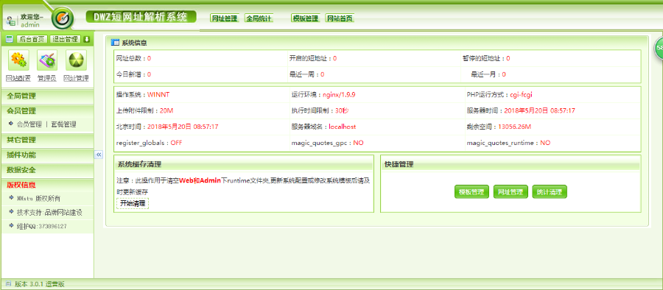The image size is (663, 290).
Task: Click the user avatar icon beside admin
Action: [11, 21]
